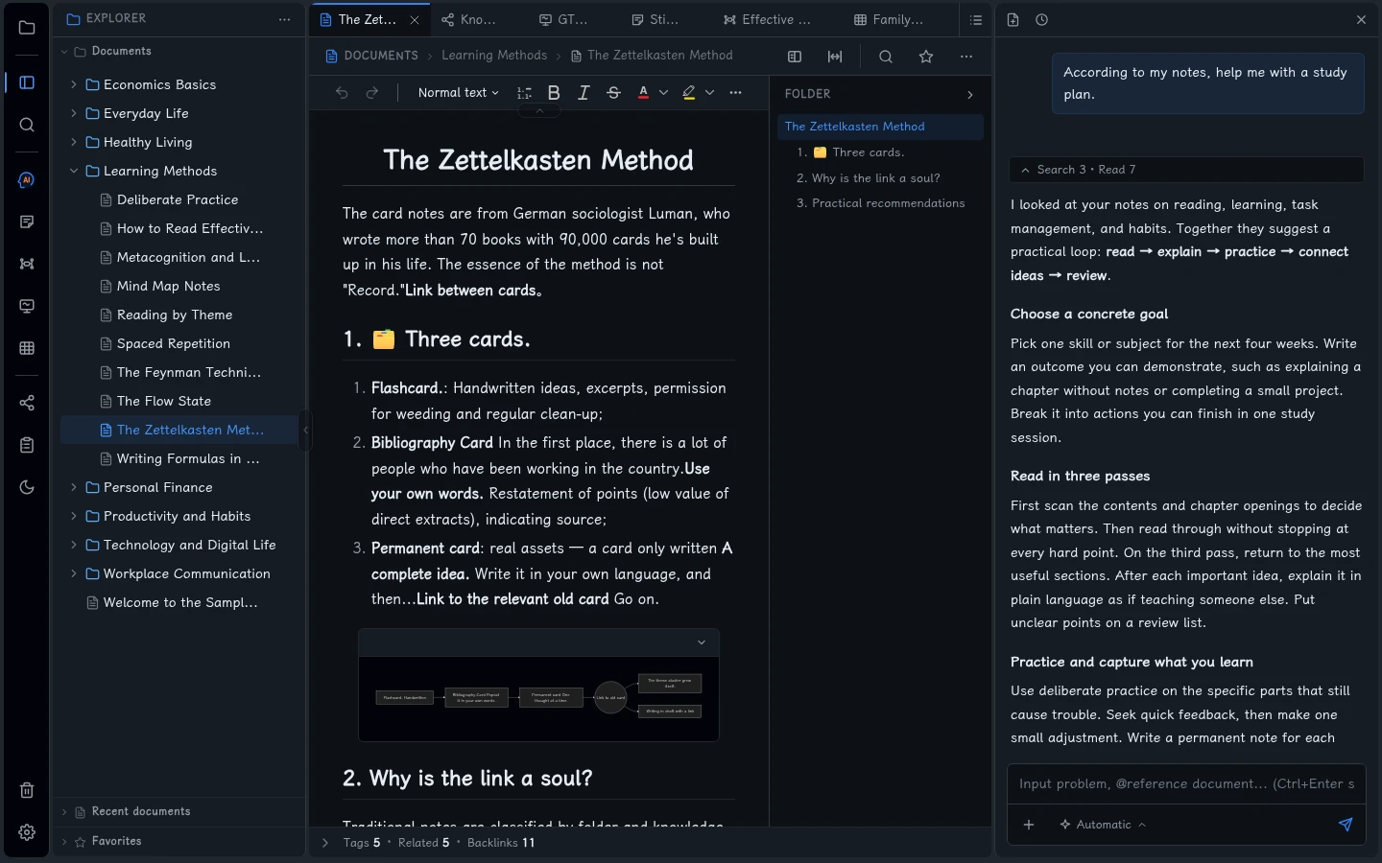Toggle the explorer sidebar panel icon
Screen dimensions: 1382x863
27,82
